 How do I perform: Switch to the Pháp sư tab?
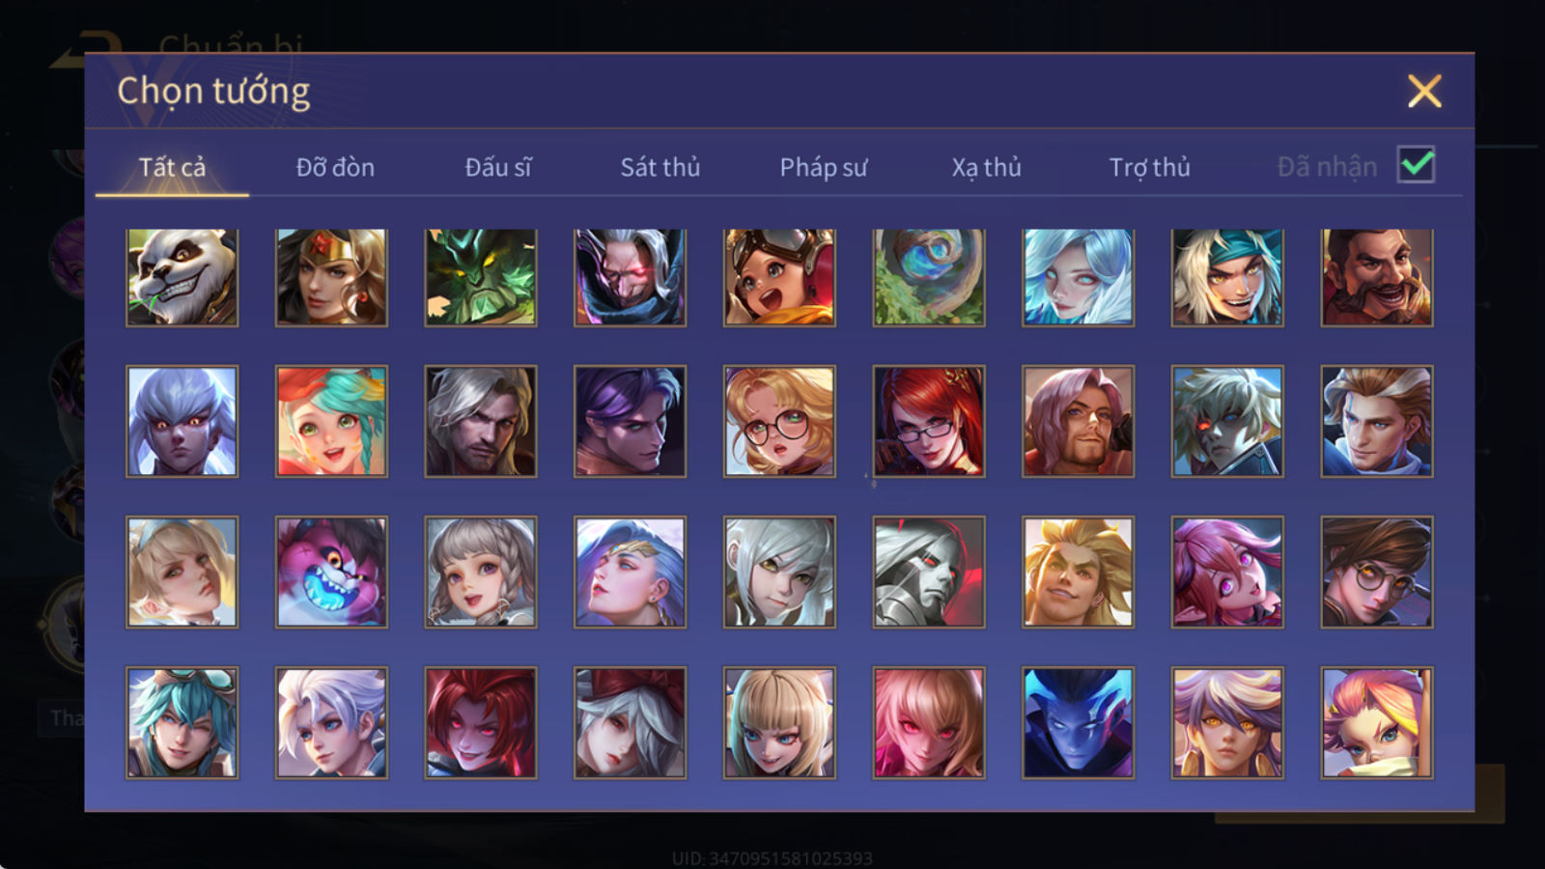click(823, 167)
